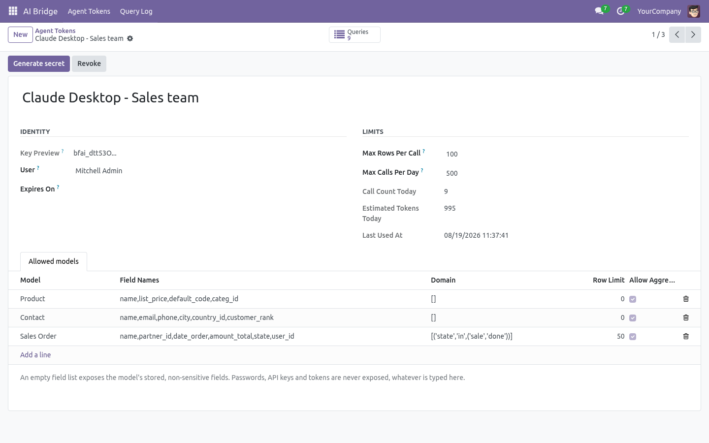Edit the Max Calls Per Day value 500
Image resolution: width=709 pixels, height=443 pixels.
(x=566, y=173)
